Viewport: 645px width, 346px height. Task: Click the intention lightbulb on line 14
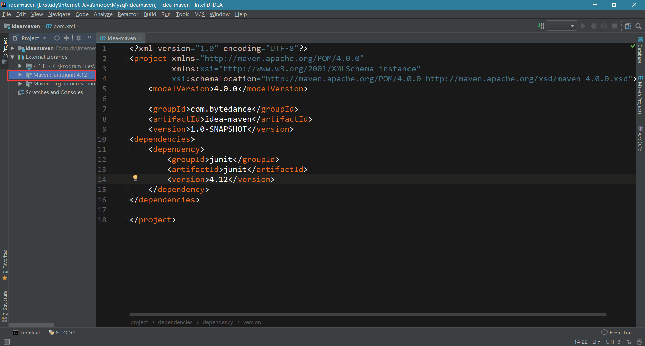click(x=135, y=178)
